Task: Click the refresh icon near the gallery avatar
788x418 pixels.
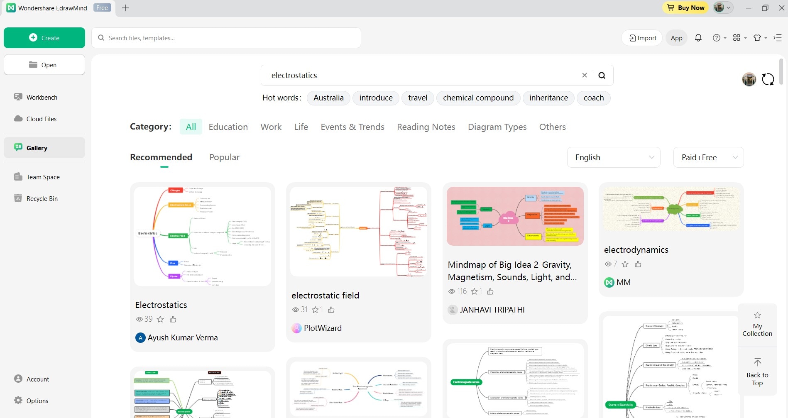Action: 768,79
